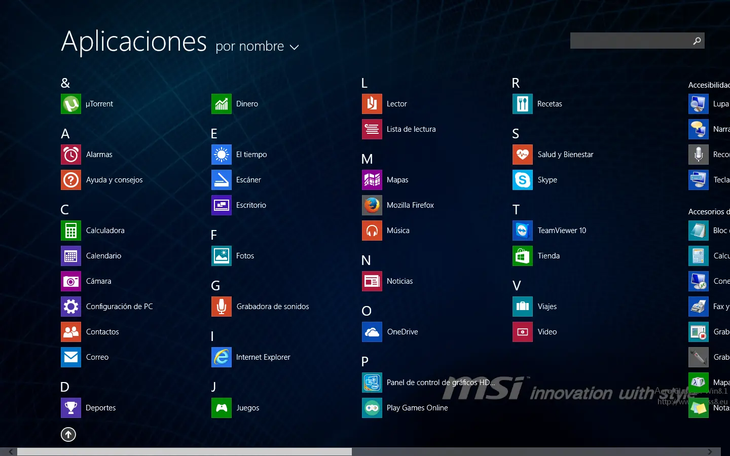Open the Contactos people icon
Screen dimensions: 730x456
tap(71, 332)
